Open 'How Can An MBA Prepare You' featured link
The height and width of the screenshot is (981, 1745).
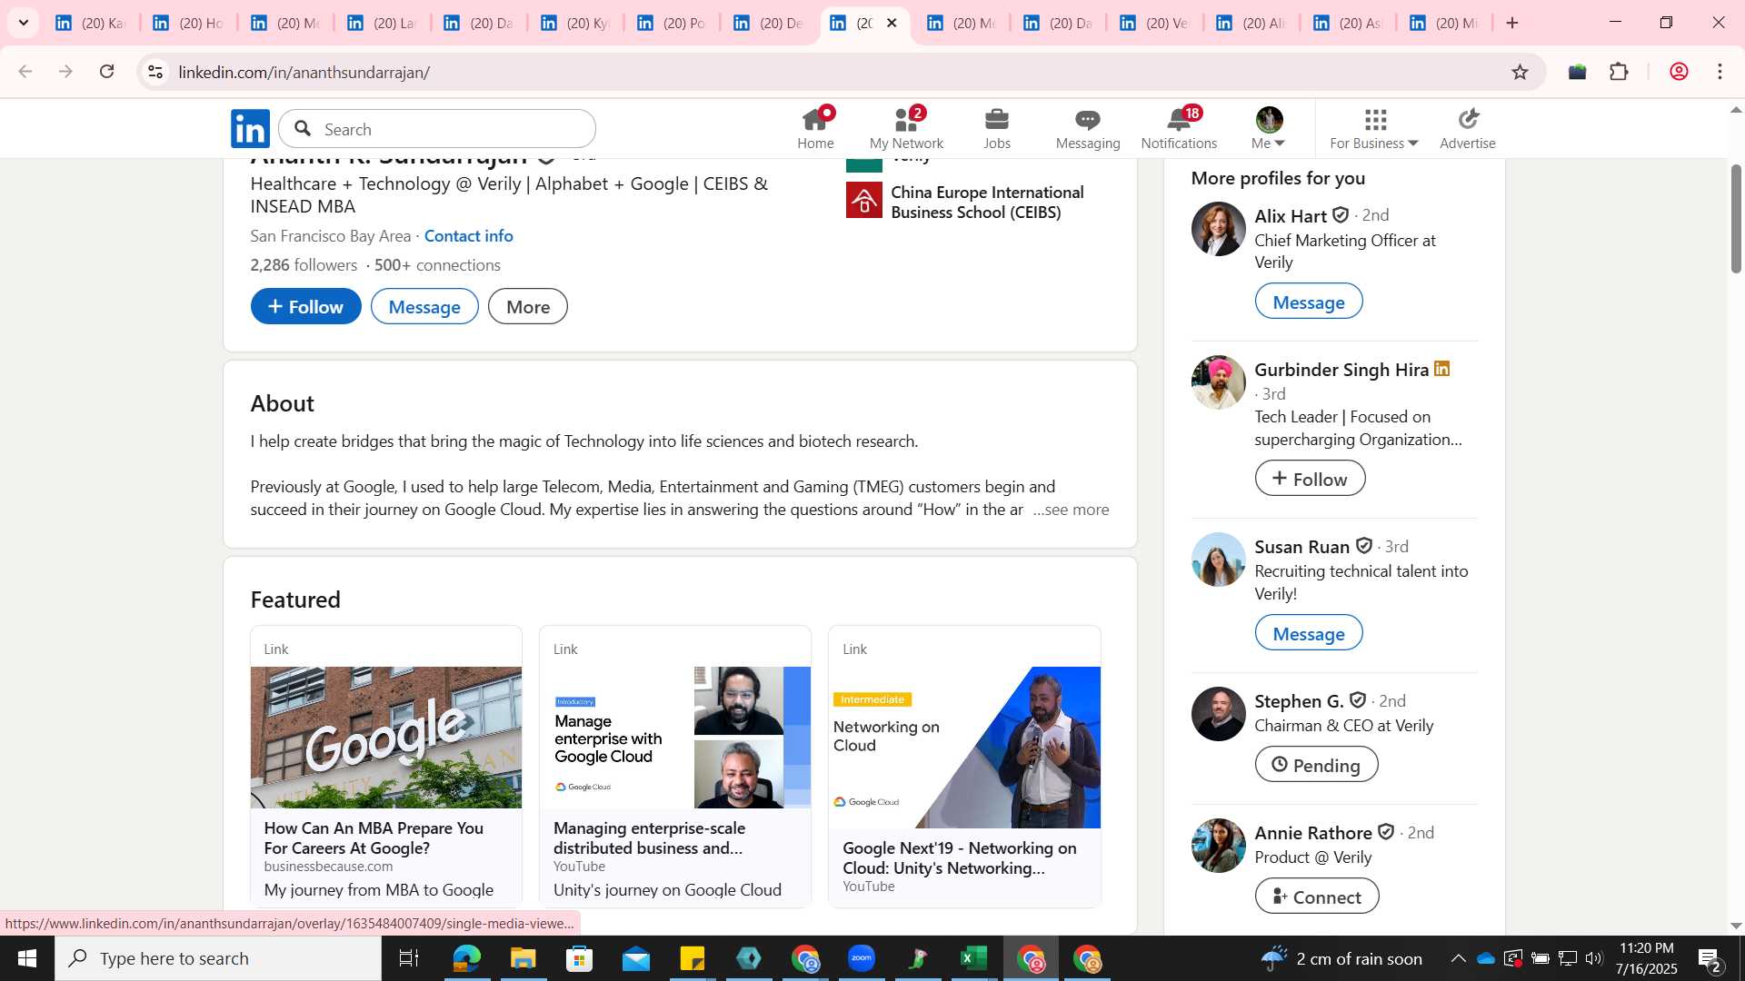pos(386,768)
